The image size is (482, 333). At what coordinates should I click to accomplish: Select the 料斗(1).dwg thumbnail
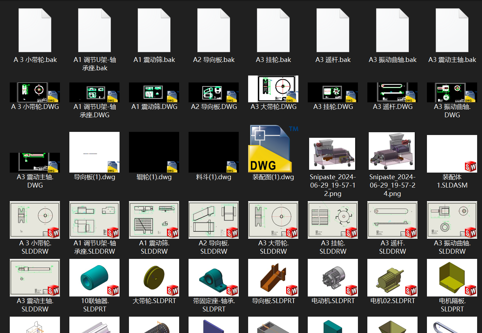coord(214,152)
